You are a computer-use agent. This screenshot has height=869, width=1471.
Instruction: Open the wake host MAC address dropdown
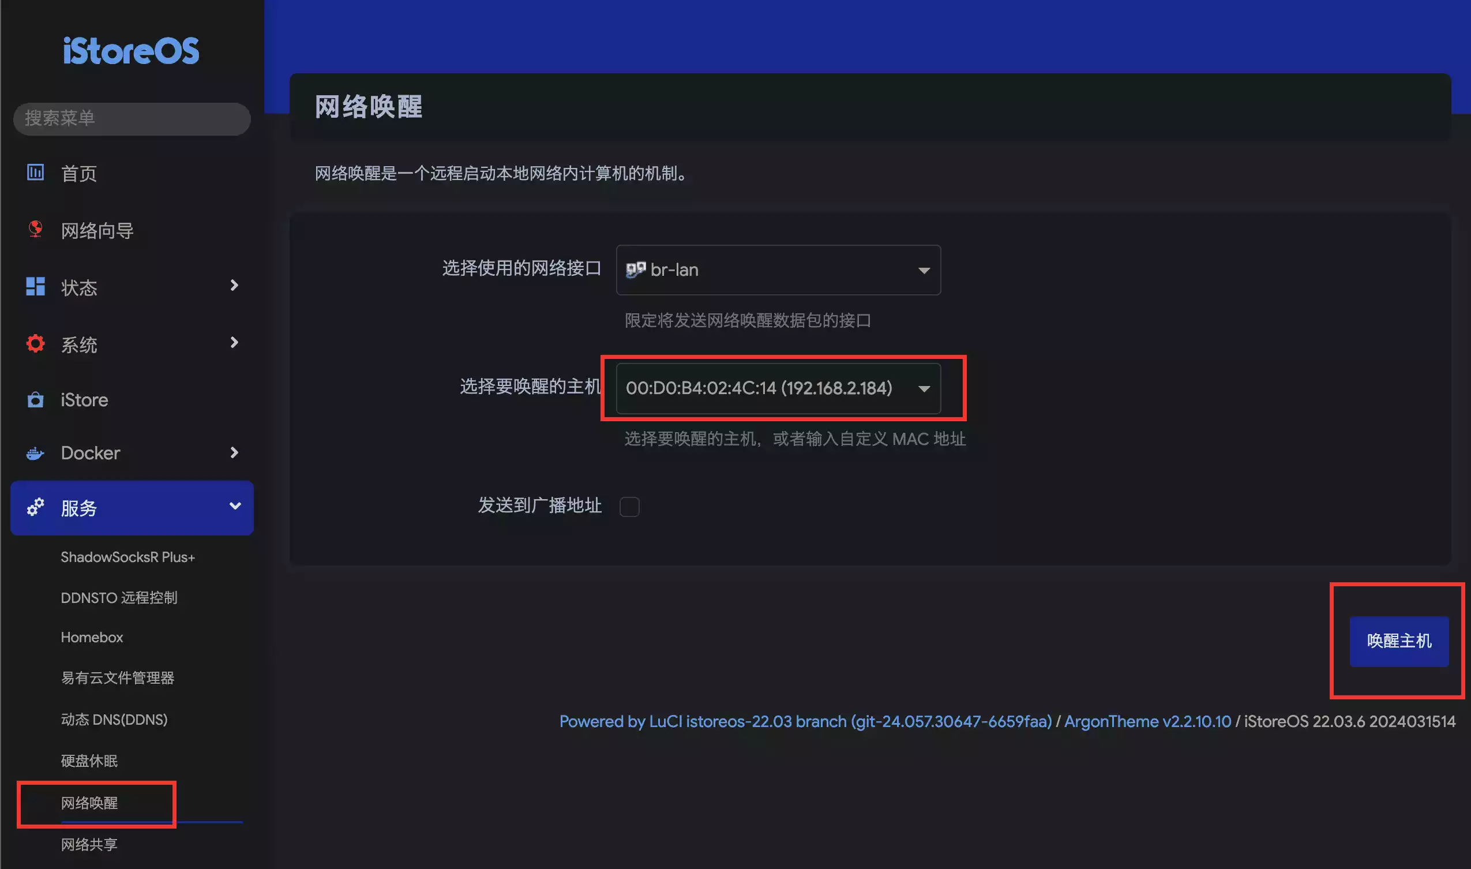pos(778,388)
